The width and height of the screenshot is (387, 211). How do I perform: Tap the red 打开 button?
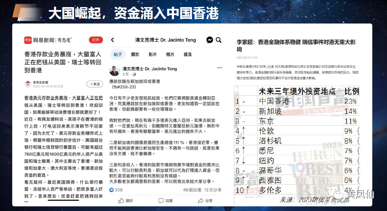pos(96,40)
